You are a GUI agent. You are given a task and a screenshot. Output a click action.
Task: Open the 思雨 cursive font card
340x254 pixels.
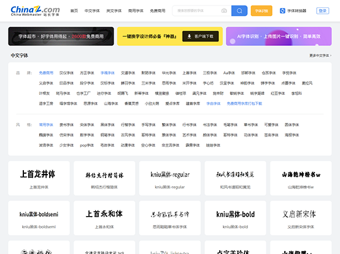[170, 218]
